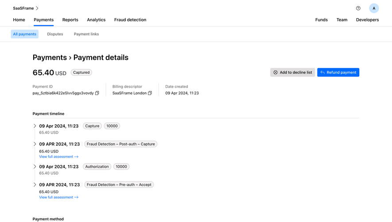The width and height of the screenshot is (392, 222).
Task: Click the Captured status badge
Action: 81,73
